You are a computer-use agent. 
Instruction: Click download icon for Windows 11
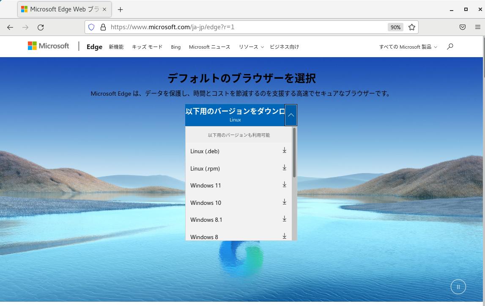pyautogui.click(x=284, y=185)
